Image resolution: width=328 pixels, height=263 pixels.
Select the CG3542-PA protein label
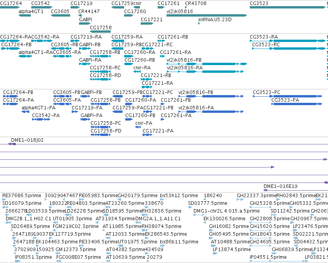click(46, 116)
